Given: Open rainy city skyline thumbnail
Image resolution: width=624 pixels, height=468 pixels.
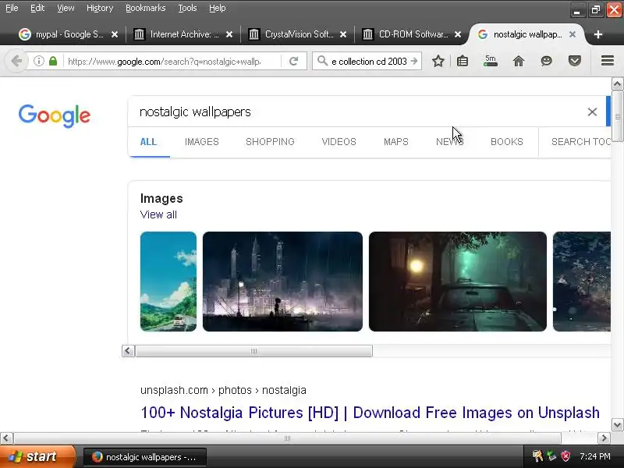Looking at the screenshot, I should [x=282, y=282].
